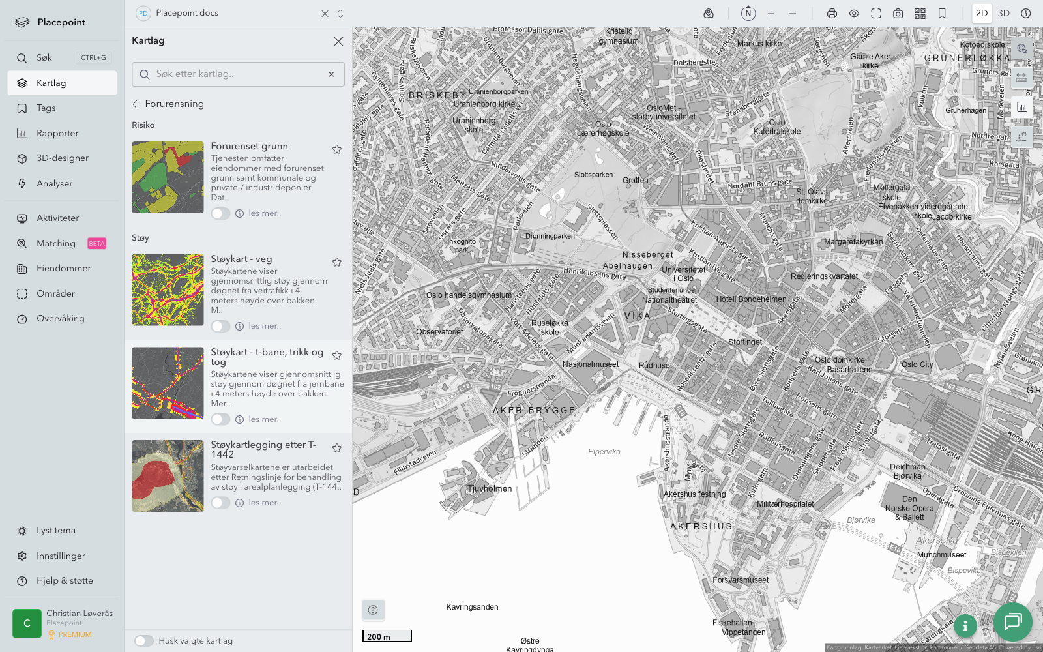This screenshot has height=652, width=1043.
Task: Zoom in with the plus icon
Action: click(771, 14)
